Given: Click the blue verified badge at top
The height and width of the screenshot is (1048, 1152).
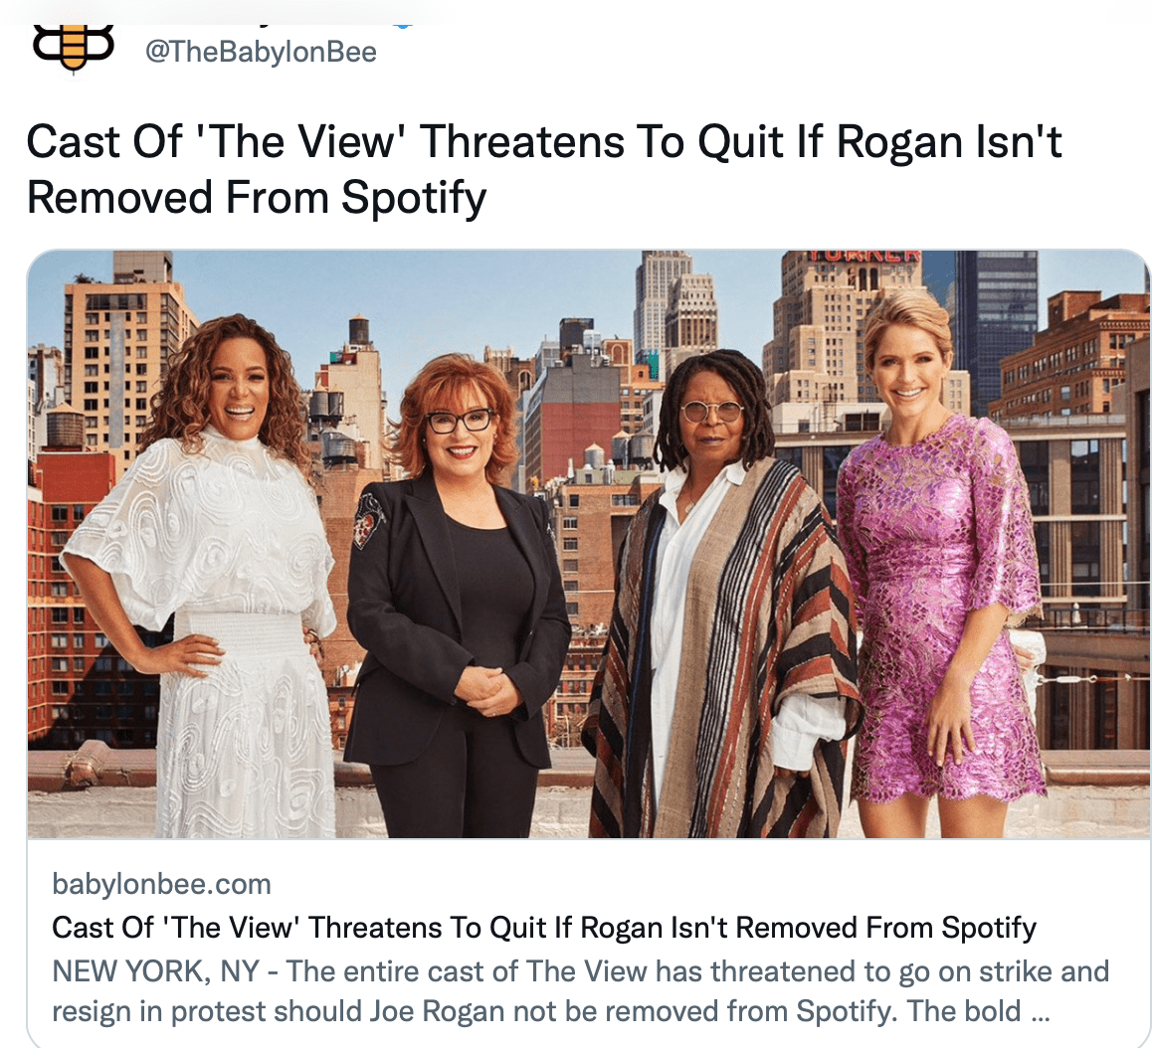Looking at the screenshot, I should (x=403, y=25).
